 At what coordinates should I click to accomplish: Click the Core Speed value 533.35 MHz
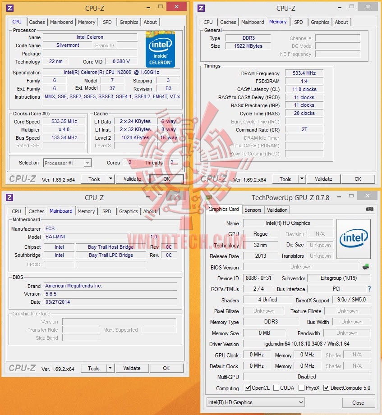[x=64, y=122]
